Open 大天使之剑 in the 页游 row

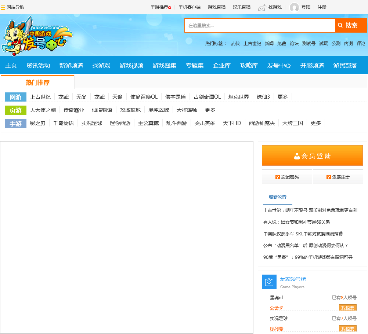click(x=43, y=110)
